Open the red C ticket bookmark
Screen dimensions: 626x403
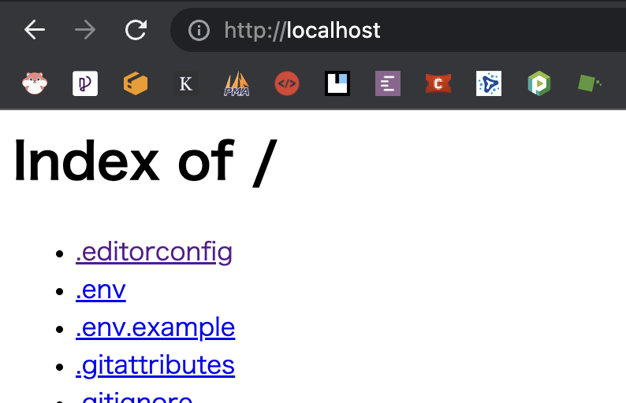[438, 83]
